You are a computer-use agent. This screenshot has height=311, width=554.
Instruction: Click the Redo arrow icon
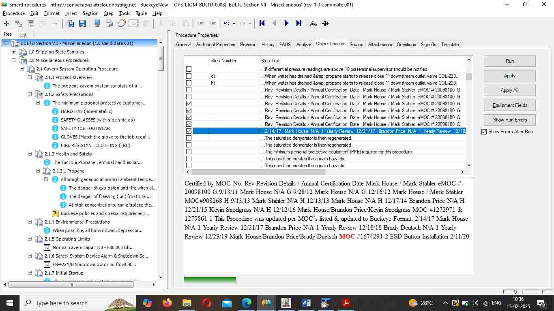pyautogui.click(x=243, y=23)
